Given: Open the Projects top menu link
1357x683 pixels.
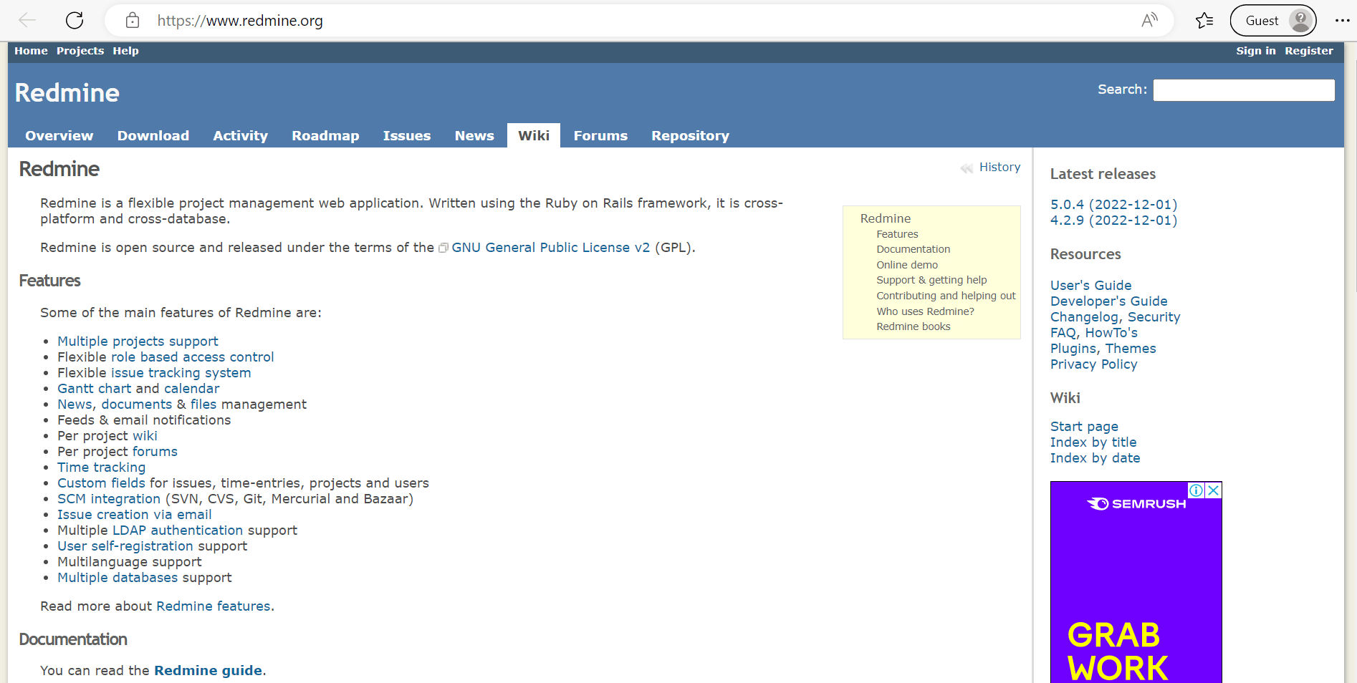Looking at the screenshot, I should coord(80,51).
